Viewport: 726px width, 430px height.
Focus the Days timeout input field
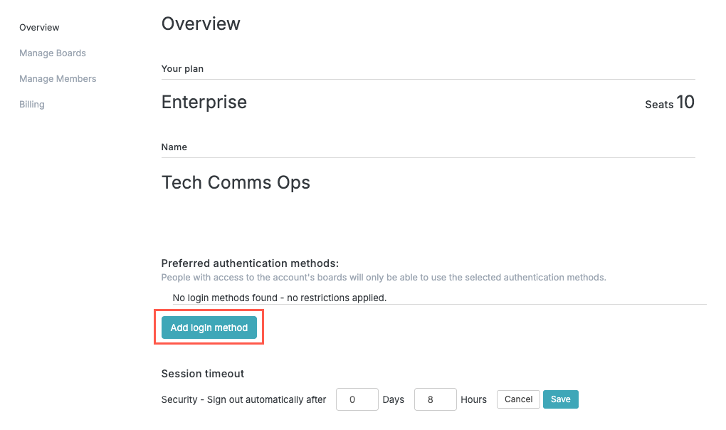[357, 399]
